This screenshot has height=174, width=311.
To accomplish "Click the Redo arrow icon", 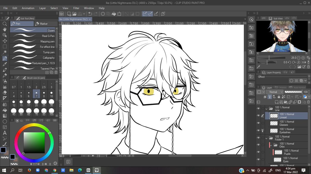I will [x=96, y=14].
